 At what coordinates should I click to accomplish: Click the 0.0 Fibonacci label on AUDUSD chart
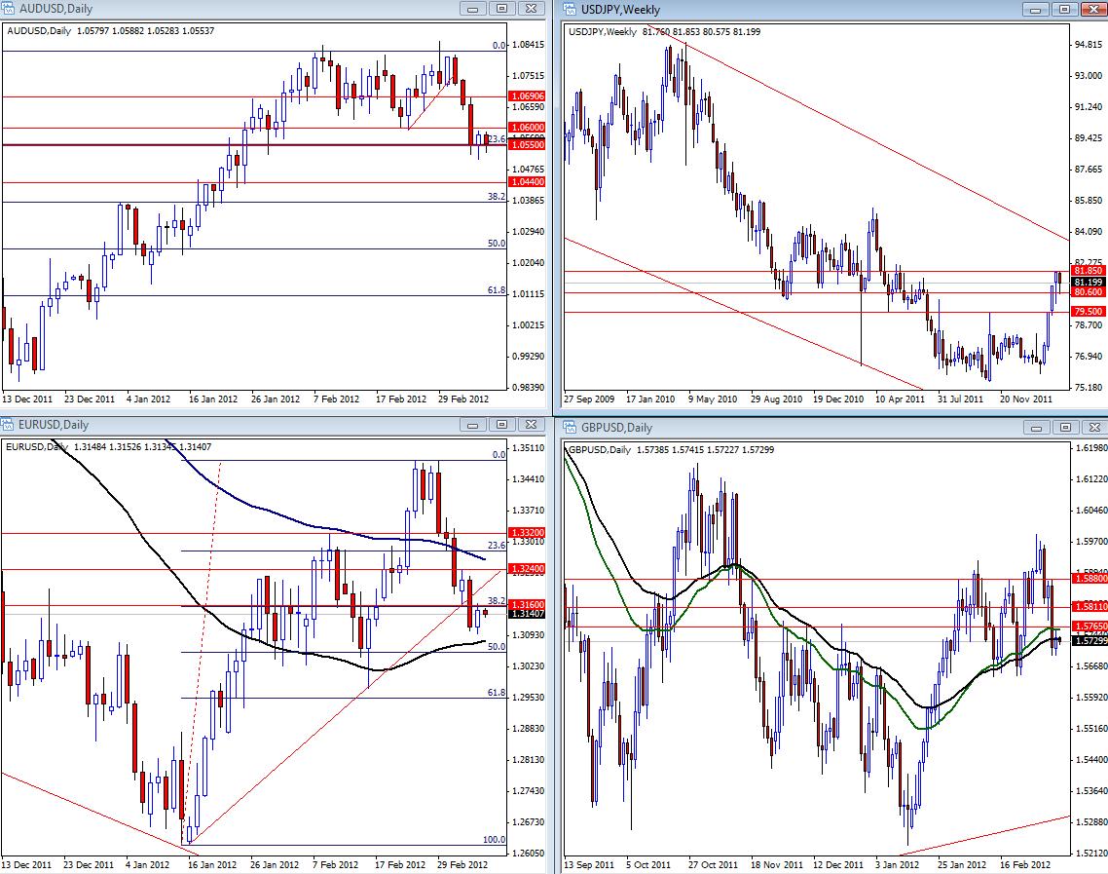pos(499,45)
